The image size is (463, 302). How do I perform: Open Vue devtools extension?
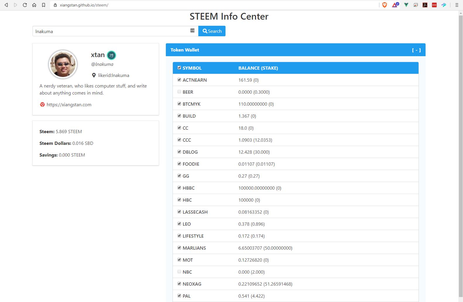[406, 5]
